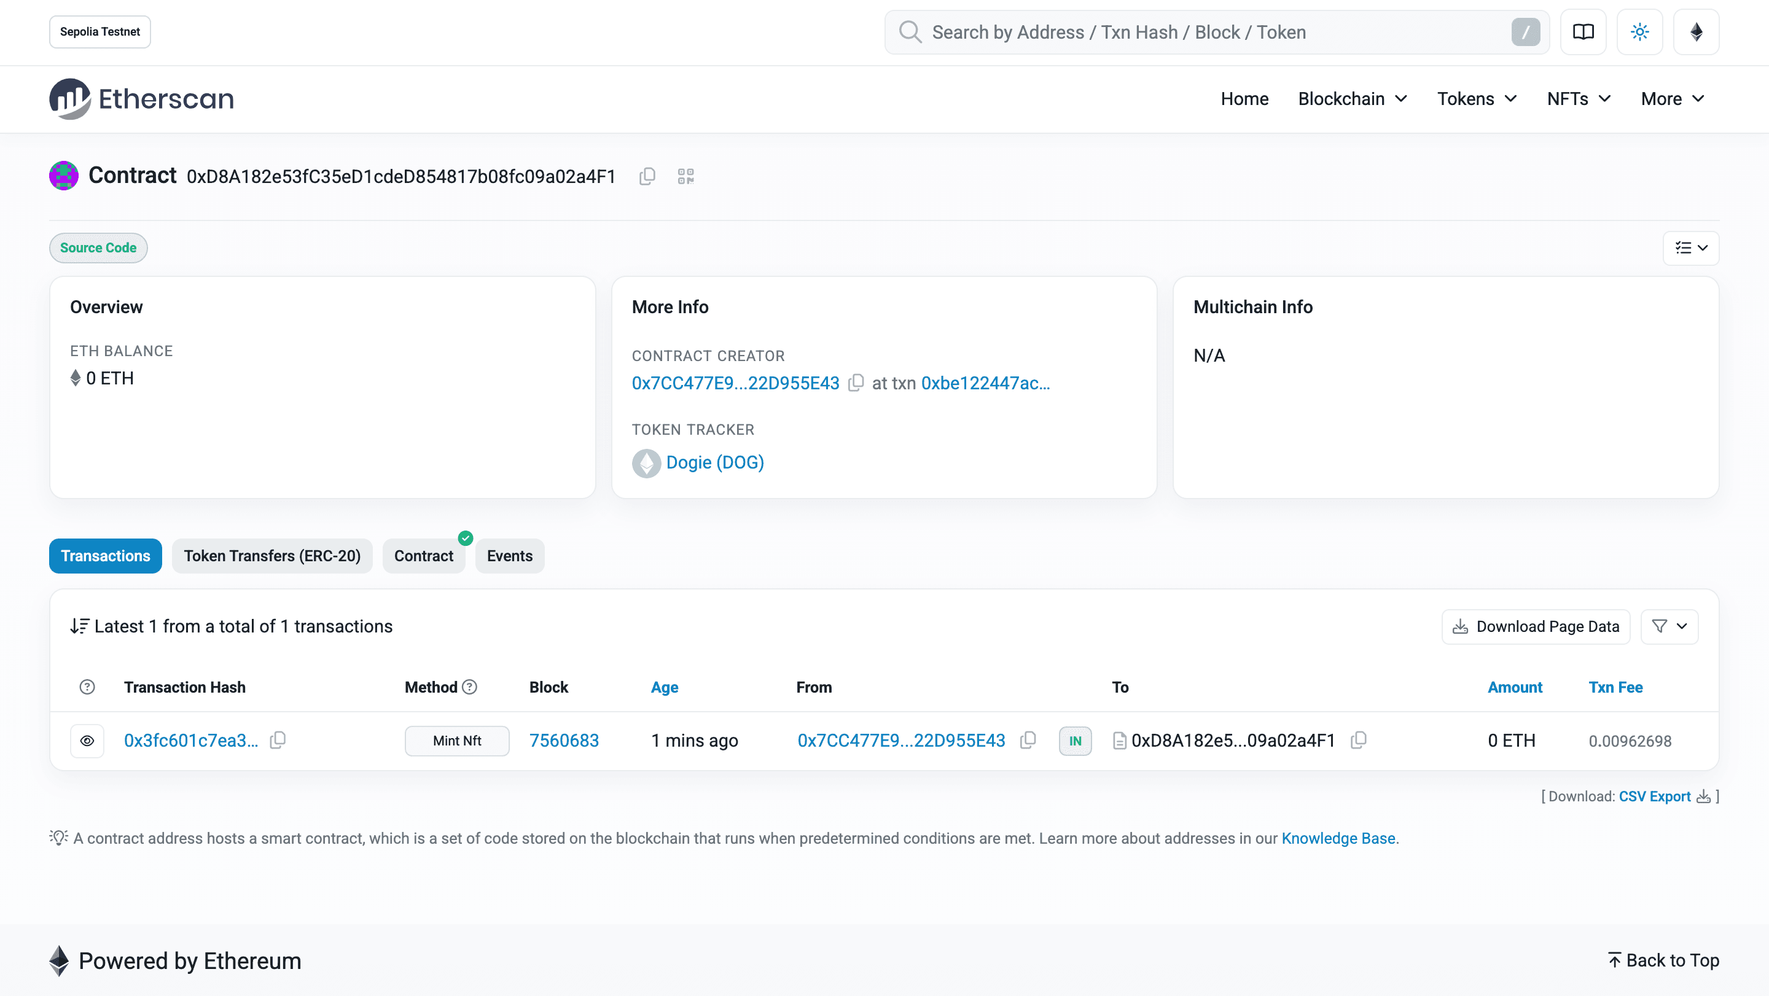Click the search magnifier icon
The height and width of the screenshot is (996, 1769).
[x=910, y=33]
